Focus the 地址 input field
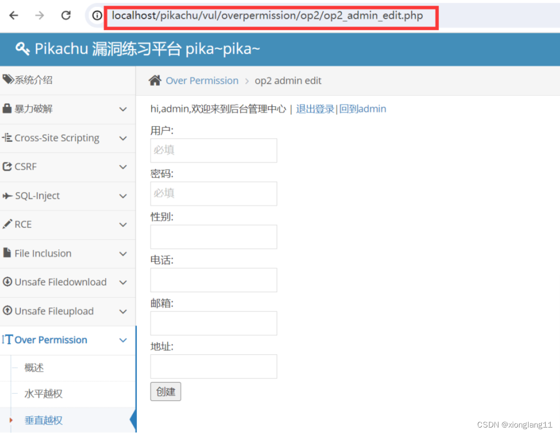560x434 pixels. tap(214, 367)
